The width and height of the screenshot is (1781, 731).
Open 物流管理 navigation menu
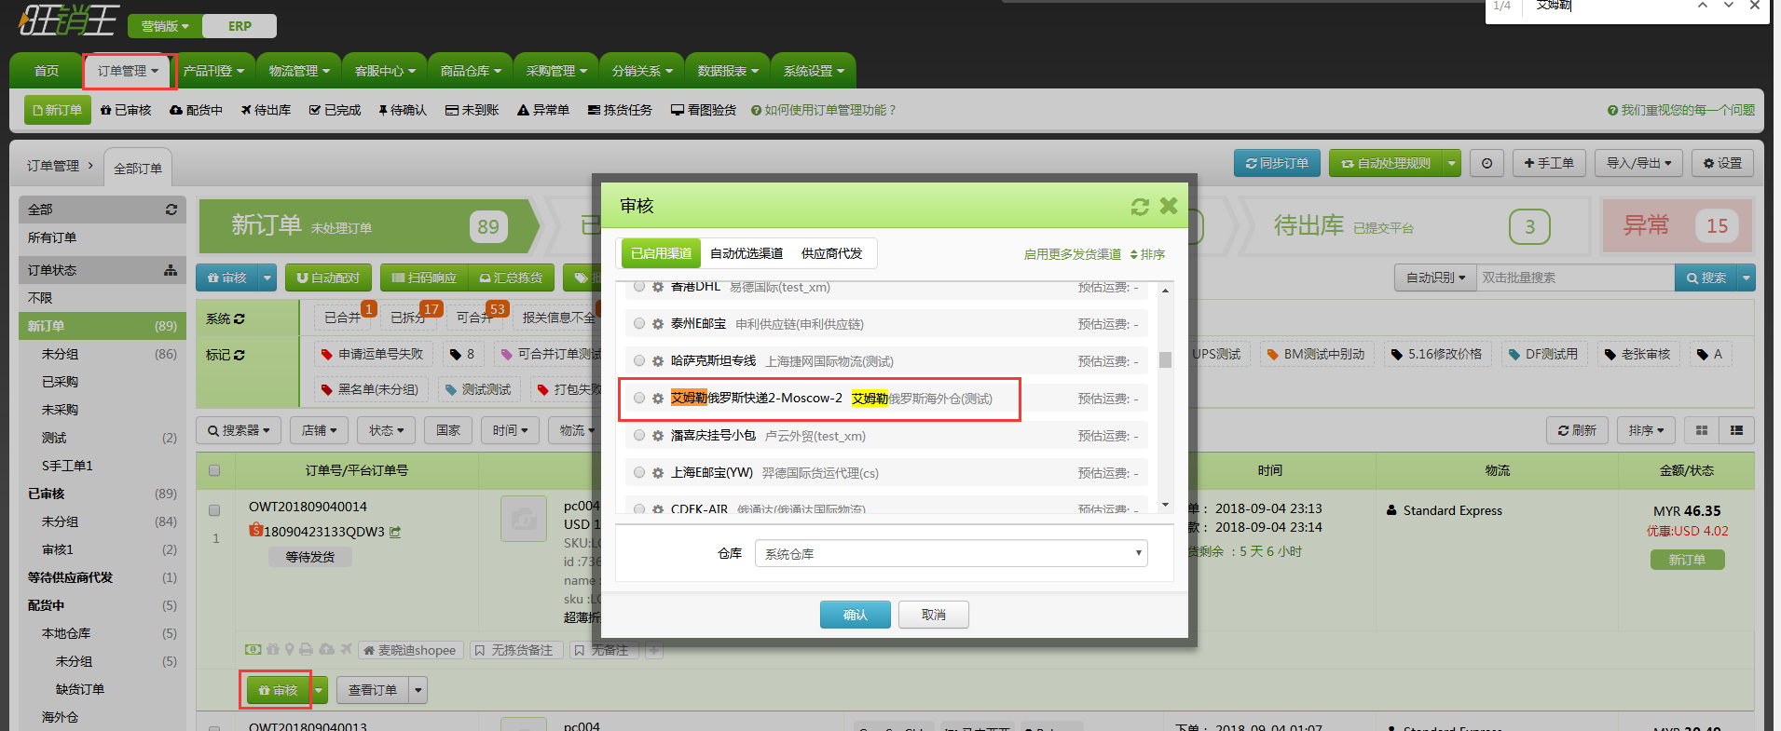pos(299,71)
